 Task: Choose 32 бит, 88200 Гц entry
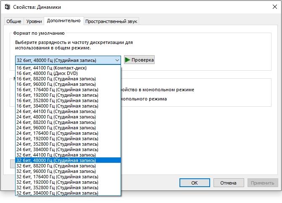68,166
